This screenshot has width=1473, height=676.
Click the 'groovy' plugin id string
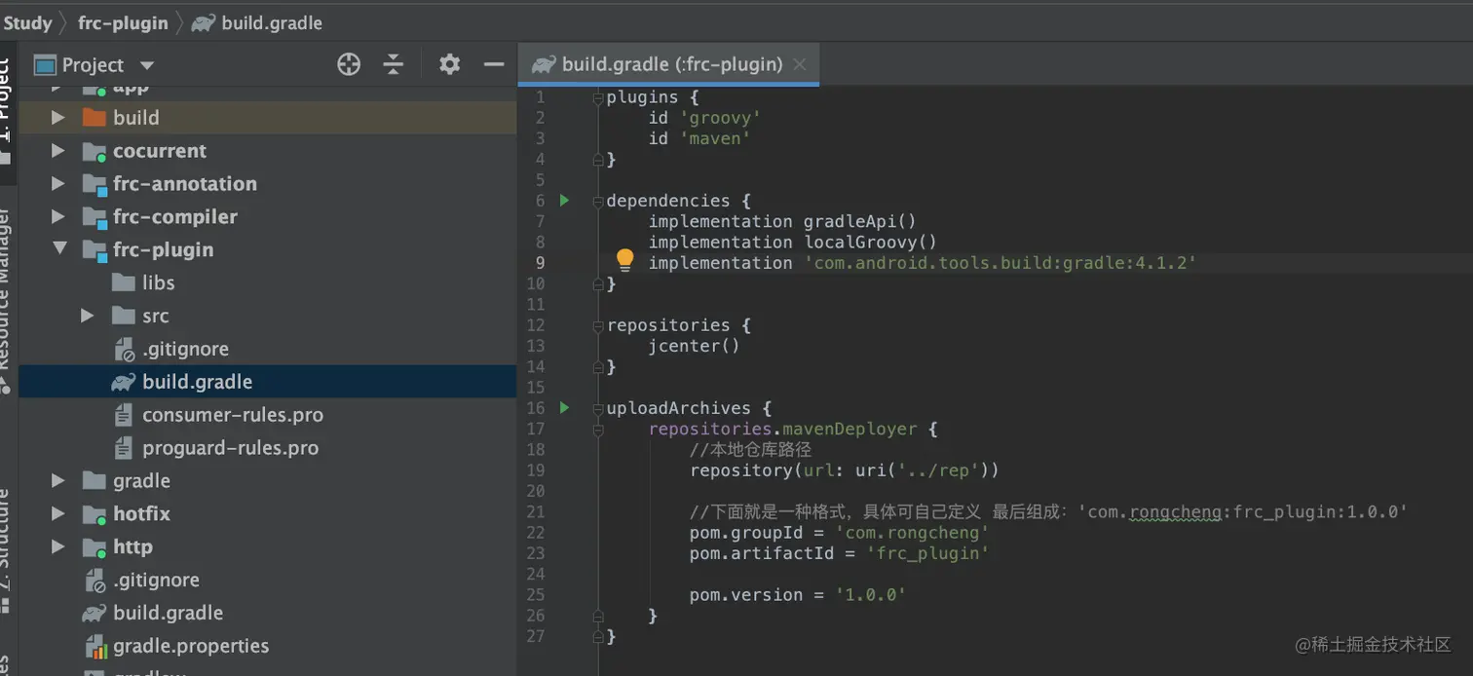(720, 118)
